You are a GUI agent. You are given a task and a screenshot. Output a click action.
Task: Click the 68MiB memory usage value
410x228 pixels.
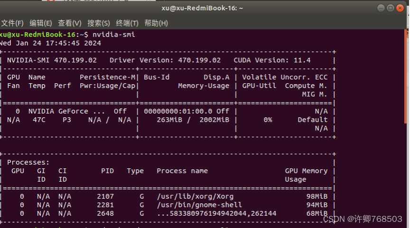click(317, 213)
